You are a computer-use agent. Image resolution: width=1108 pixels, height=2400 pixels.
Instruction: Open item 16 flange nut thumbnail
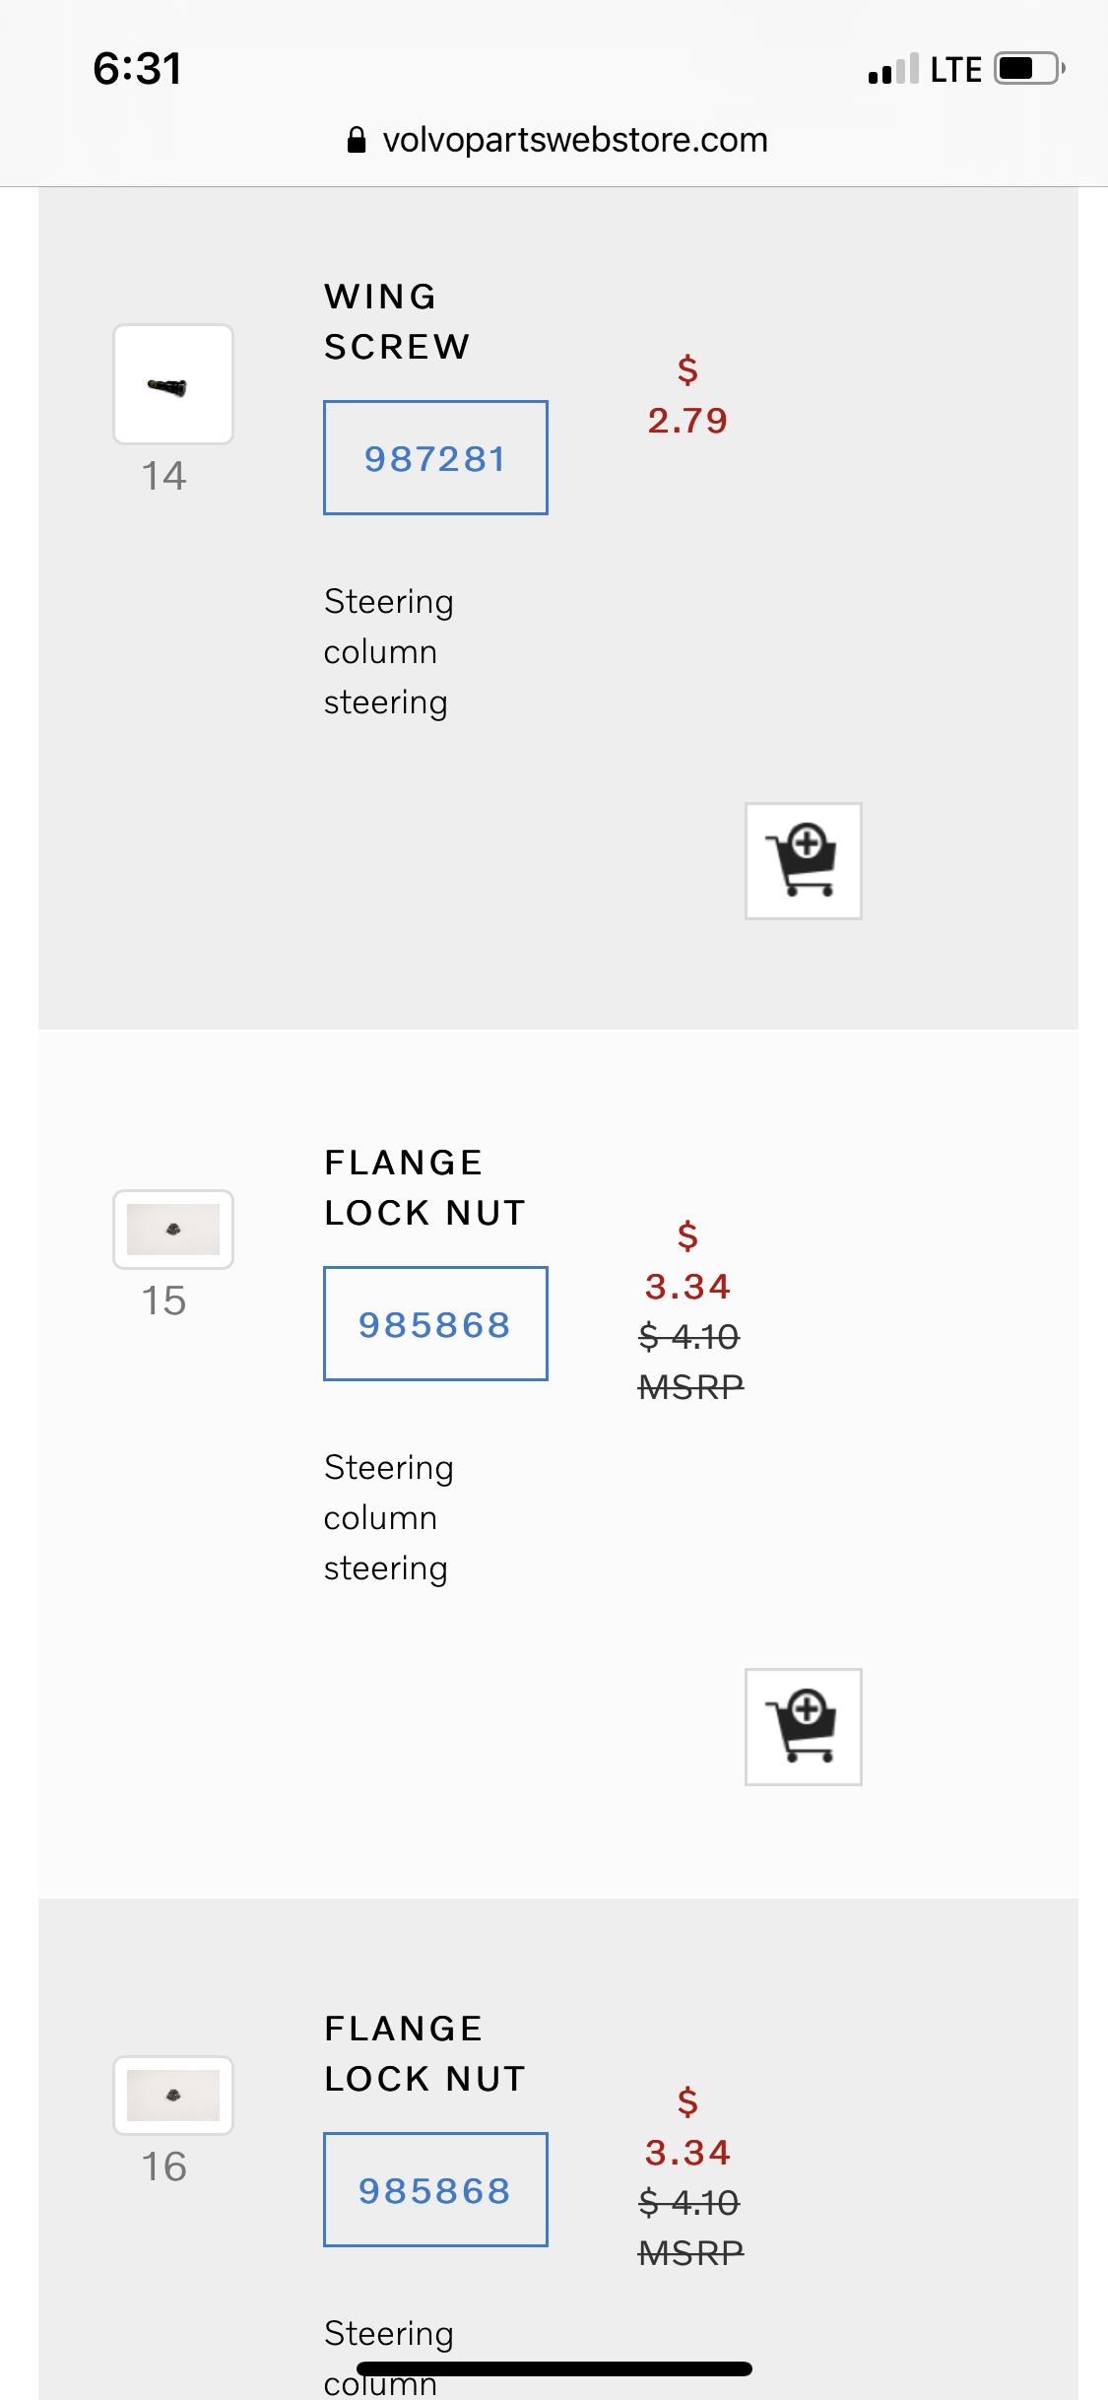(x=173, y=2095)
